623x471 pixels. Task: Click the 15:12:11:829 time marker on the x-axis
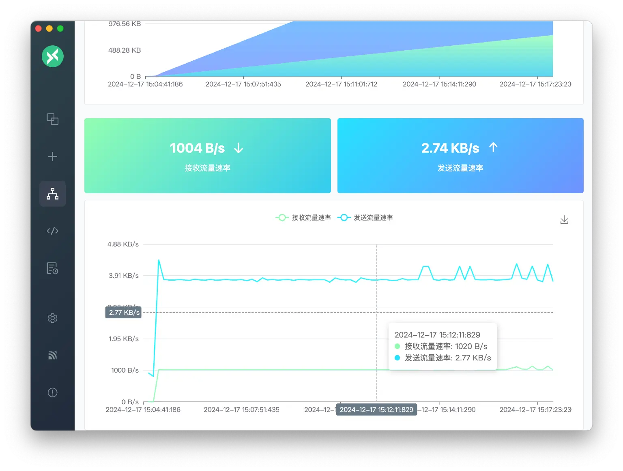tap(376, 409)
